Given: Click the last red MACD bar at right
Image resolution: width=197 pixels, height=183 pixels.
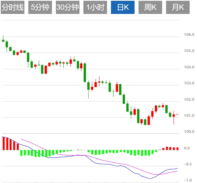Looking at the screenshot, I should (177, 149).
